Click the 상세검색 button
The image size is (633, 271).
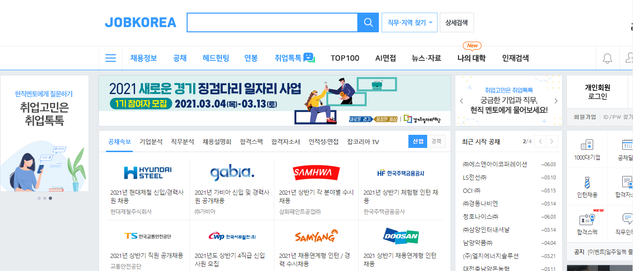(457, 22)
